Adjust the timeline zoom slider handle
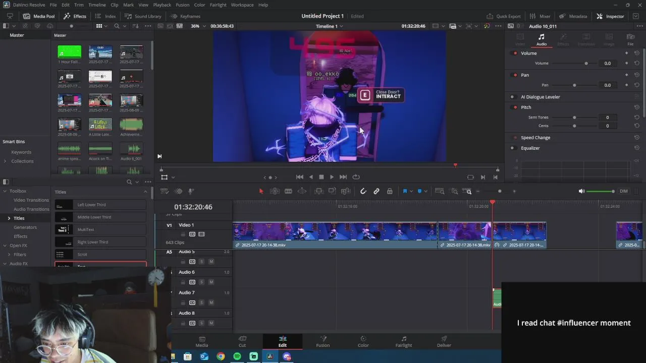Viewport: 646px width, 363px height. coord(500,191)
